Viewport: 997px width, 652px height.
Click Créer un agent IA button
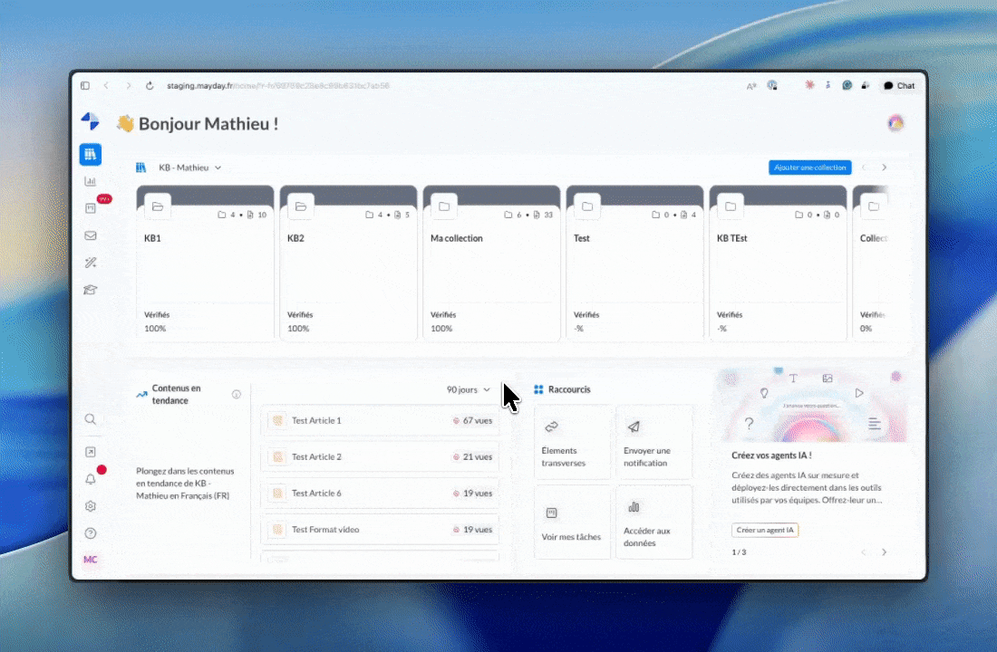click(764, 531)
